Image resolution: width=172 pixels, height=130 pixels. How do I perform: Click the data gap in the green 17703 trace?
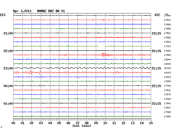102,46
